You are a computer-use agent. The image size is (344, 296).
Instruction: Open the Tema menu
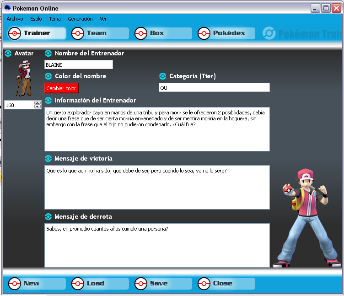click(x=55, y=19)
